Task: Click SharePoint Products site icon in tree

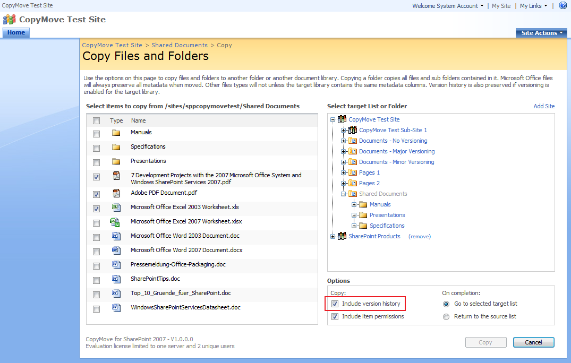Action: click(x=342, y=236)
